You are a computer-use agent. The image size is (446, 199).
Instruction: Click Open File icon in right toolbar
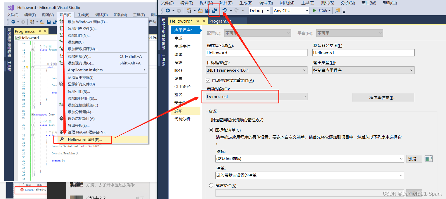coord(200,10)
